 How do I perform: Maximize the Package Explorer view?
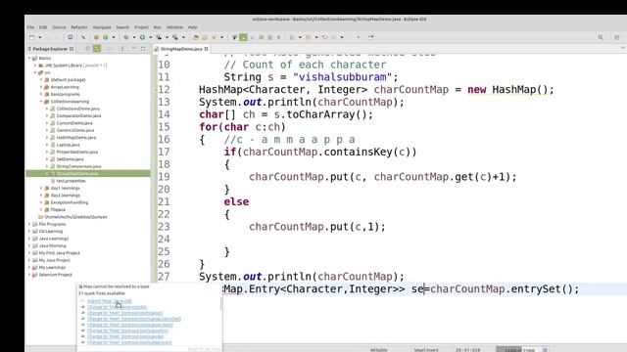click(x=143, y=49)
